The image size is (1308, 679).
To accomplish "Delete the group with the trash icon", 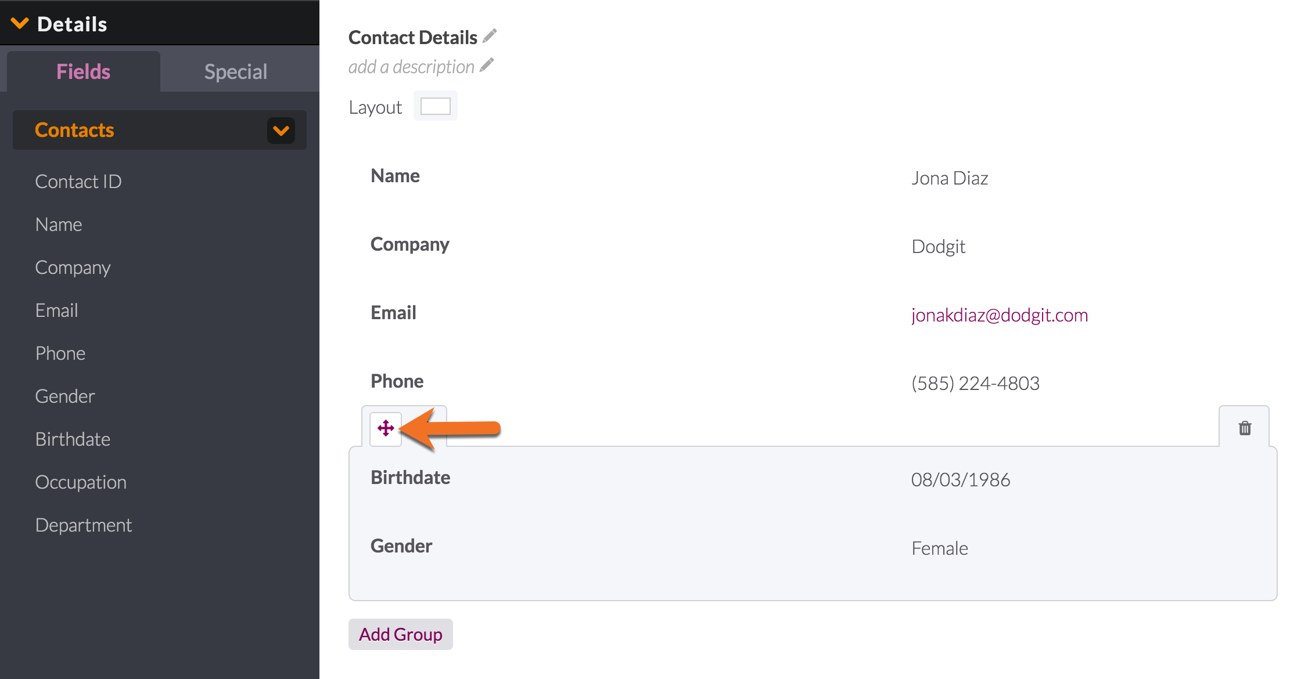I will tap(1245, 428).
